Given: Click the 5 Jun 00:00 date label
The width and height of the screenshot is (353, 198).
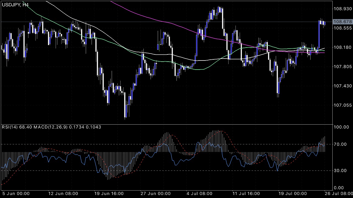Looking at the screenshot, I should coord(16,194).
